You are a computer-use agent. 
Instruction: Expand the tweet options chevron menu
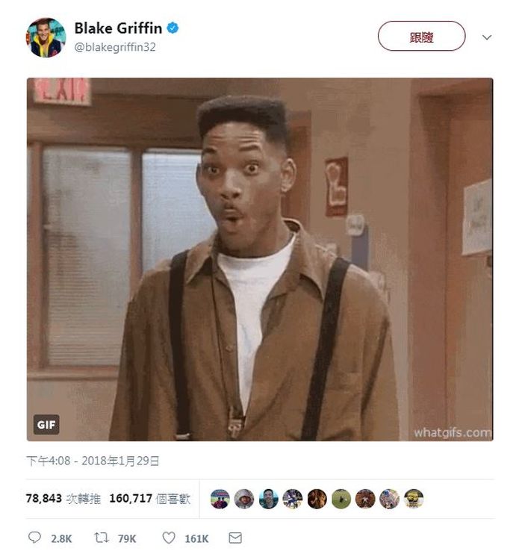(x=487, y=37)
